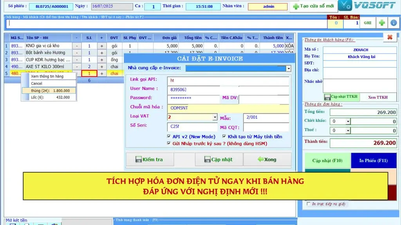This screenshot has height=225, width=401.
Task: Click the Ca shift field
Action: (x=152, y=6)
